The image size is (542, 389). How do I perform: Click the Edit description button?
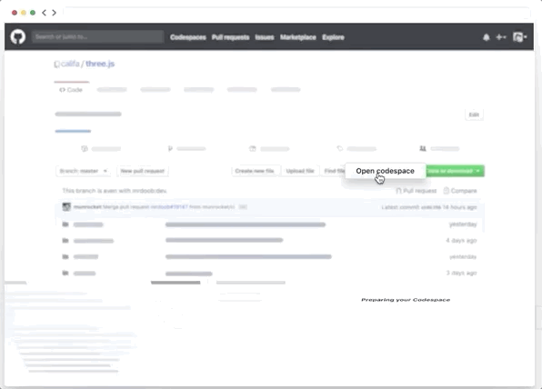pyautogui.click(x=474, y=115)
